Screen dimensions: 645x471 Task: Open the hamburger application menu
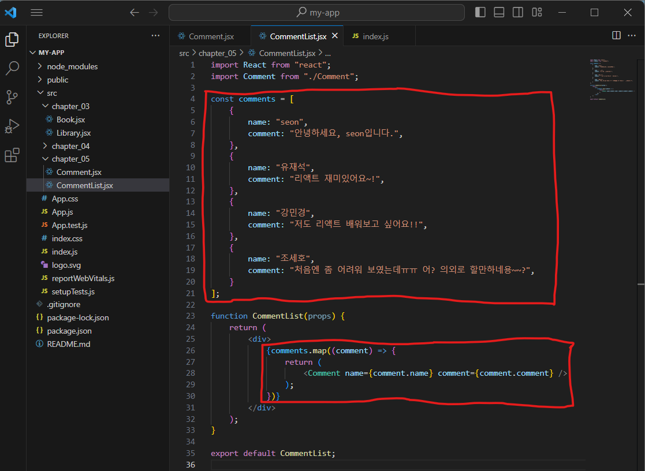36,12
